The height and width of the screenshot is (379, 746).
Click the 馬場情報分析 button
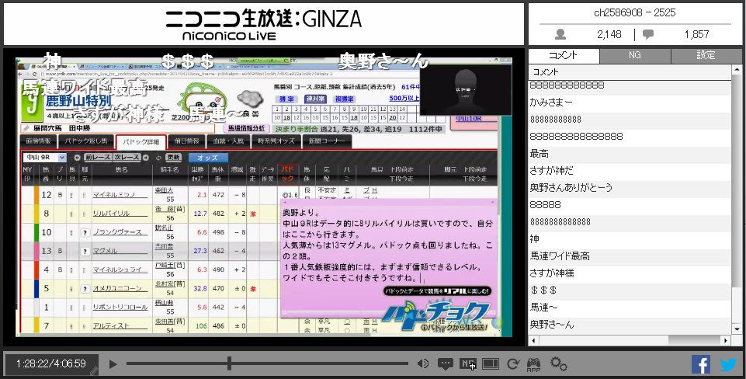[x=246, y=128]
